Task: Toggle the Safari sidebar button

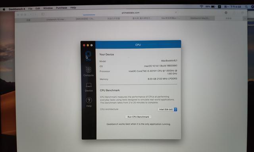Action: click(43, 14)
